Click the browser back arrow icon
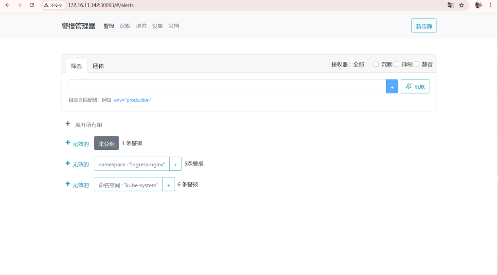 coord(8,5)
